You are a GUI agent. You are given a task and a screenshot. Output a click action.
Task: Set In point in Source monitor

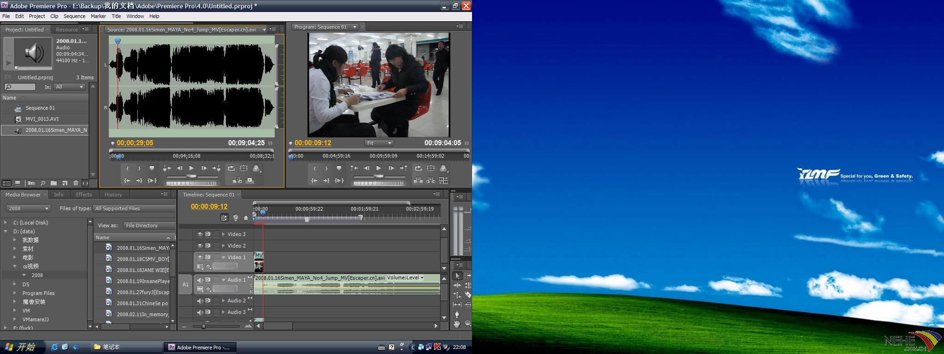click(127, 168)
